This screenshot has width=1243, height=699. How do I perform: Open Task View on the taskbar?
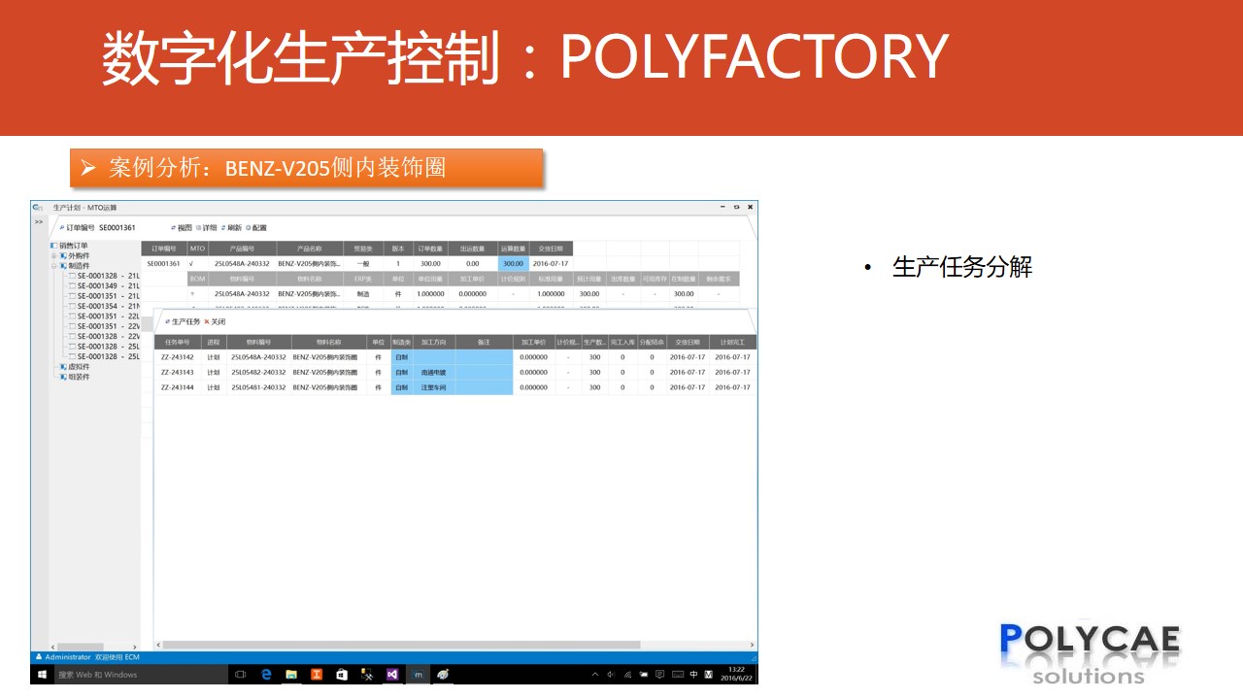pos(241,674)
